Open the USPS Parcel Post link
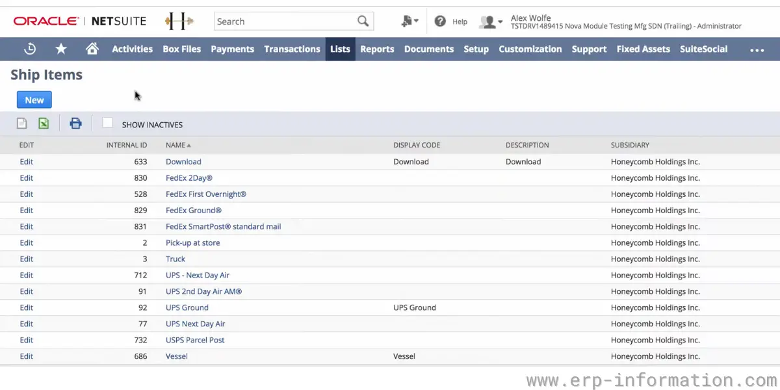This screenshot has width=780, height=390. (195, 341)
